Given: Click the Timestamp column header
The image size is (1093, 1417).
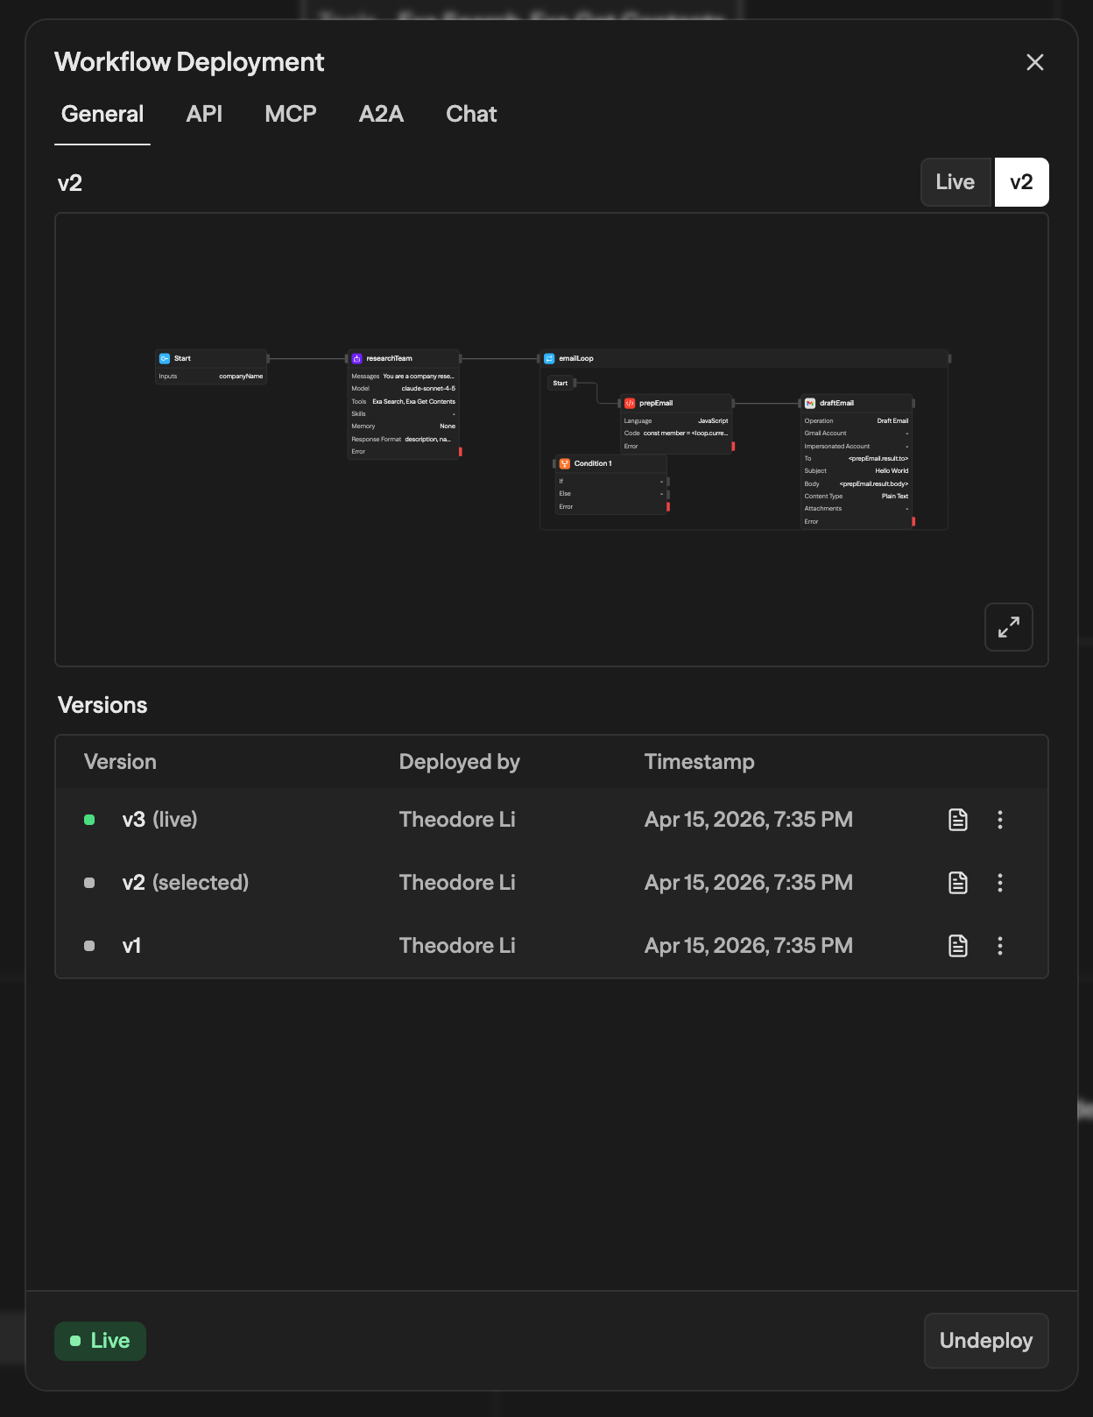Looking at the screenshot, I should pos(700,762).
